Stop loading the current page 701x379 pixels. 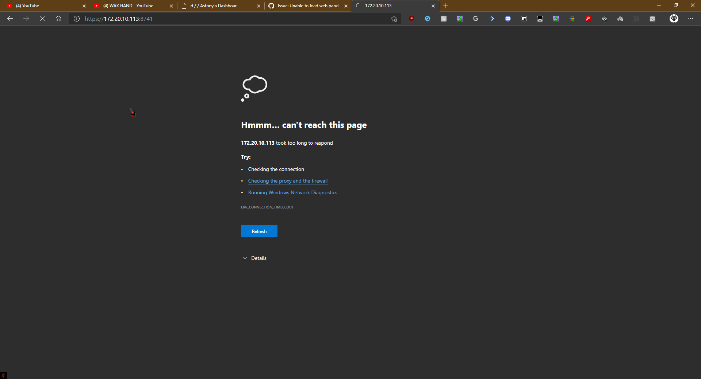click(42, 19)
